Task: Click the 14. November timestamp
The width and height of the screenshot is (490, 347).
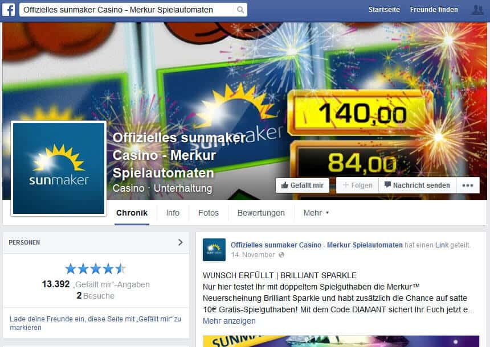Action: click(253, 255)
